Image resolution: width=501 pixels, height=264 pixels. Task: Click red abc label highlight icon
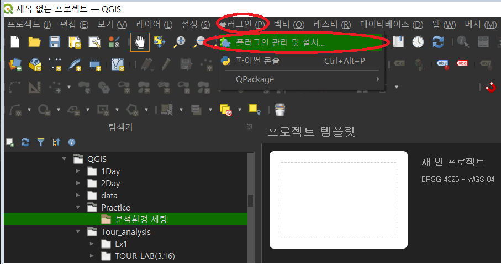(462, 63)
